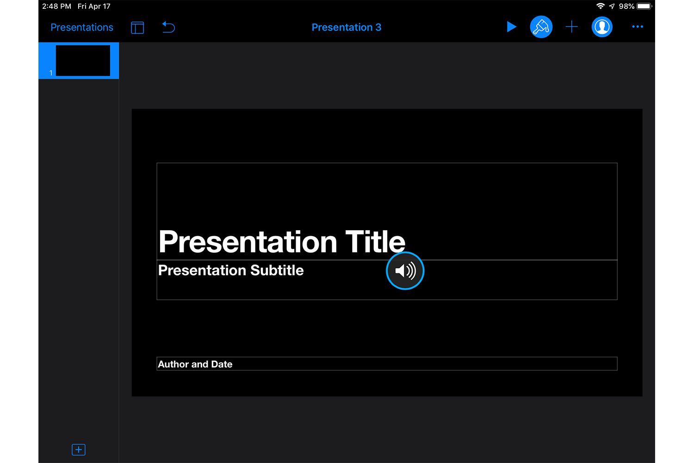The image size is (694, 463).
Task: Tap the audio speaker object on slide
Action: point(405,271)
